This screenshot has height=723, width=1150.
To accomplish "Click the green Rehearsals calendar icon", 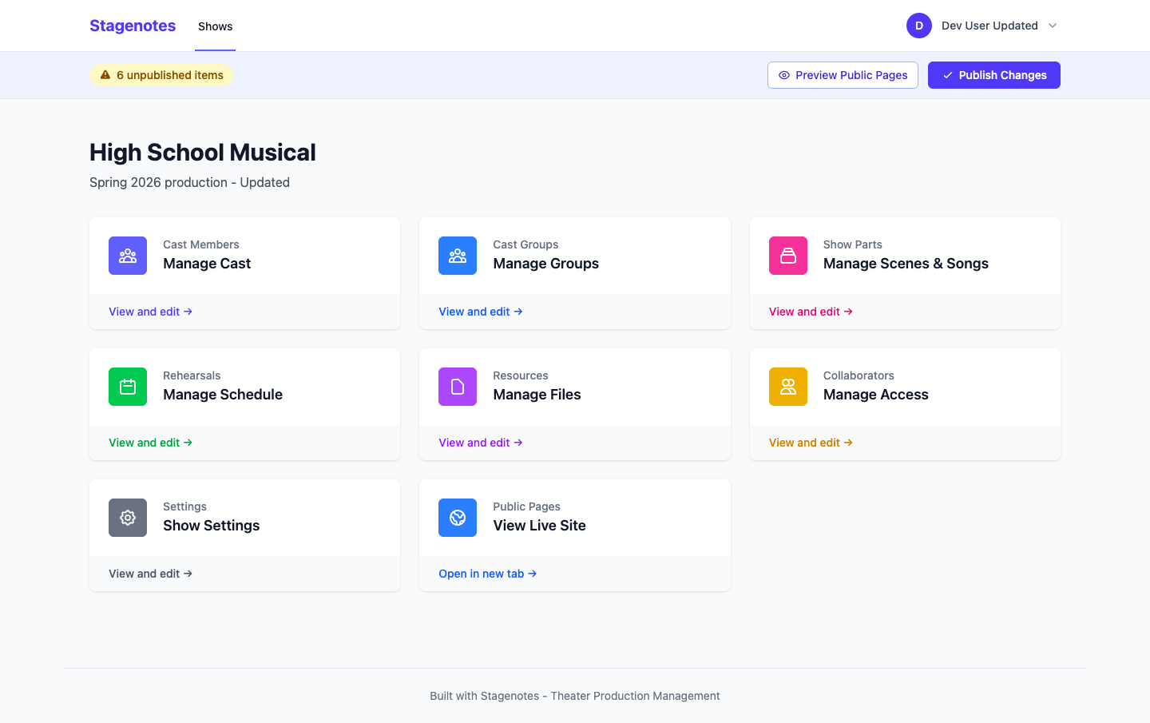I will (x=128, y=387).
